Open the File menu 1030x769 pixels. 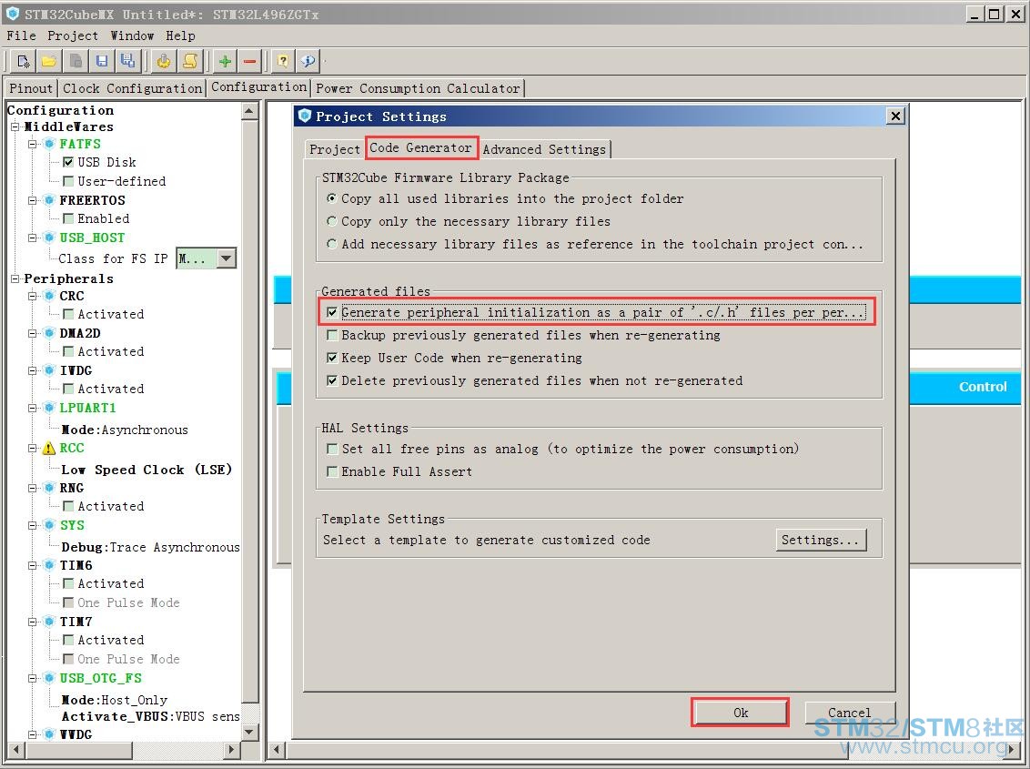tap(21, 35)
